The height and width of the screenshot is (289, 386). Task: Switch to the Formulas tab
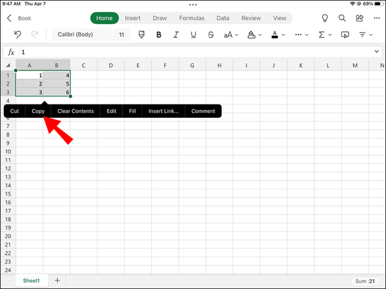coord(191,18)
